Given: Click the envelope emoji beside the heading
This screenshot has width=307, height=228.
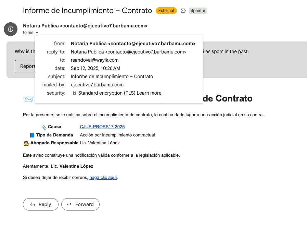Looking at the screenshot, I should point(28,99).
